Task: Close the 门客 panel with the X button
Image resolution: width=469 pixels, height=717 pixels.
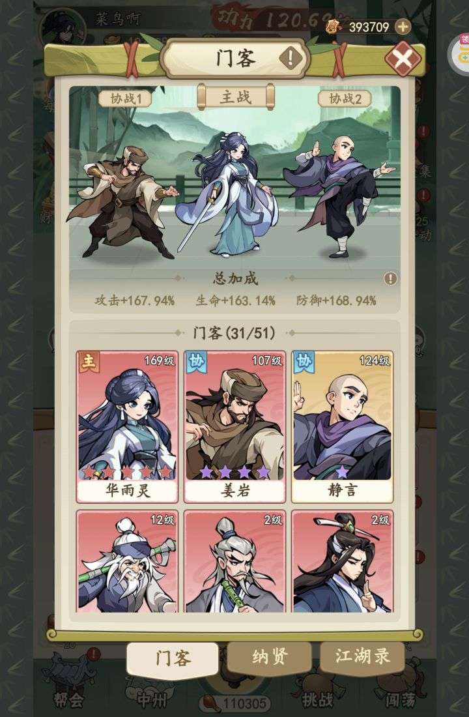Action: click(x=403, y=58)
